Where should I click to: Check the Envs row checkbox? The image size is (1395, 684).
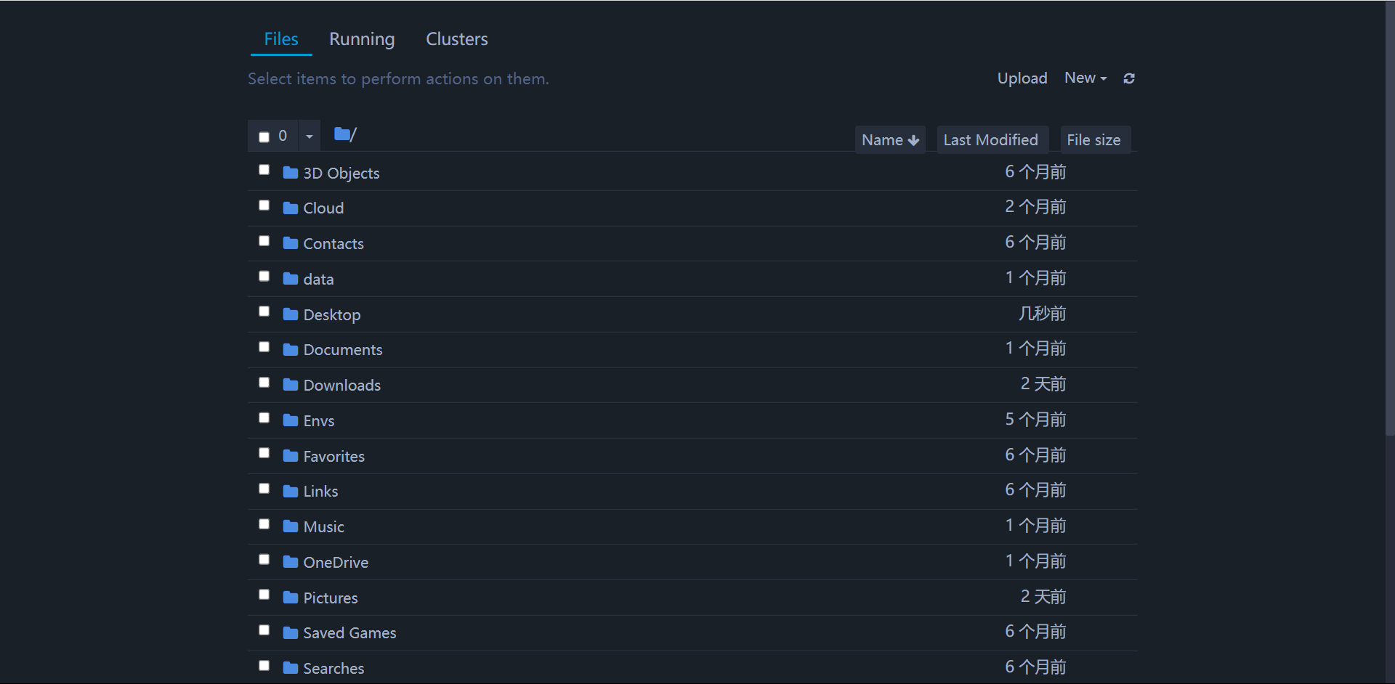[x=264, y=418]
